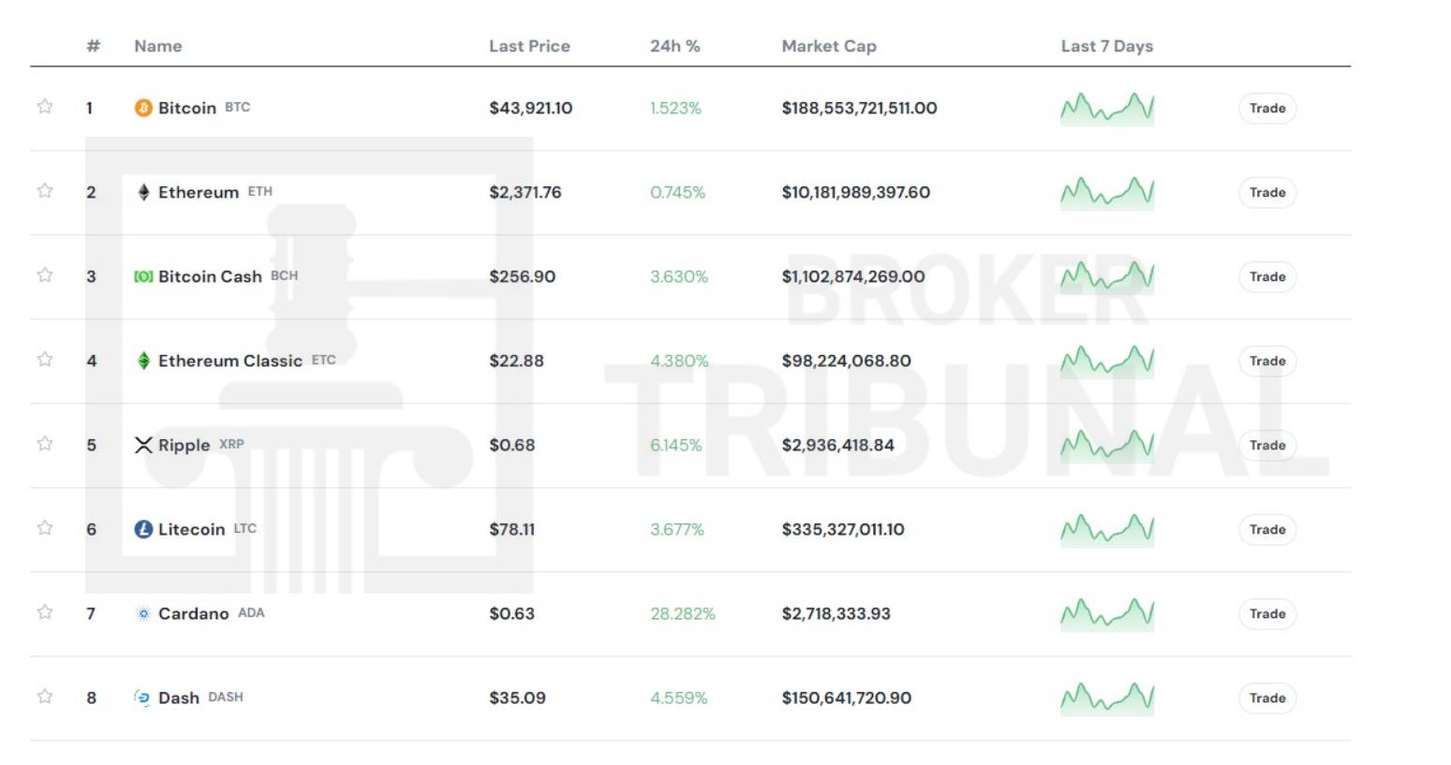Click the # rank column header
The image size is (1451, 765).
[x=93, y=46]
